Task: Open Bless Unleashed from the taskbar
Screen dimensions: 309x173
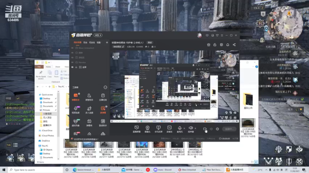Action: pos(187,170)
